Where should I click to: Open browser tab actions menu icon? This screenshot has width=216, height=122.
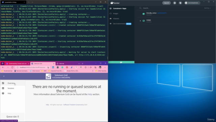click(3, 64)
